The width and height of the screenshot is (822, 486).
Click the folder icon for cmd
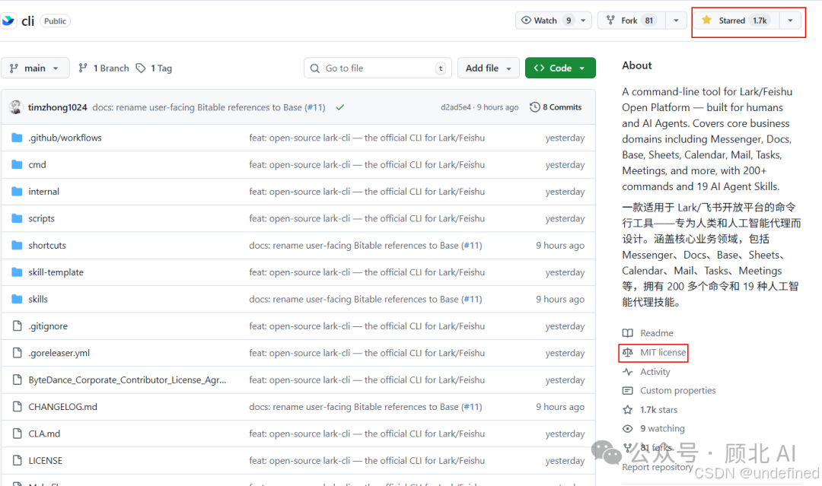coord(17,164)
